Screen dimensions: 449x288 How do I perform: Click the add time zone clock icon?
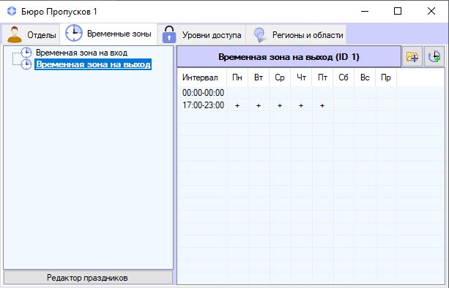(x=434, y=56)
